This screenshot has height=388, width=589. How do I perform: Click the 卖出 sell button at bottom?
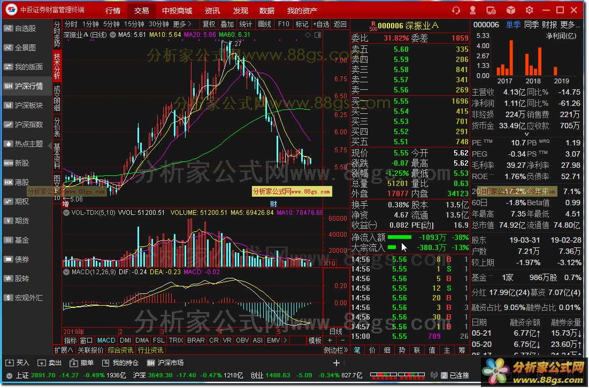(x=50, y=363)
